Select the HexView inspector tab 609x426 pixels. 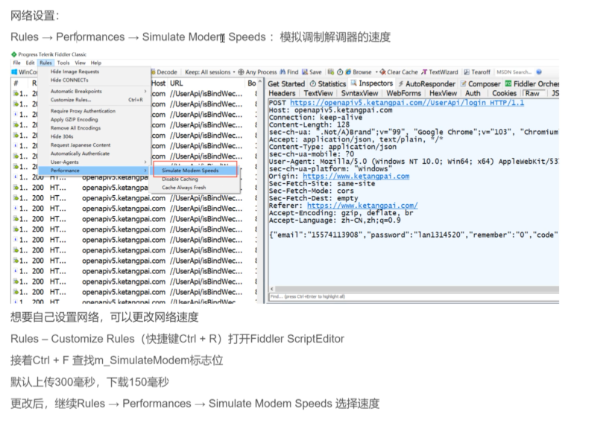[x=443, y=93]
